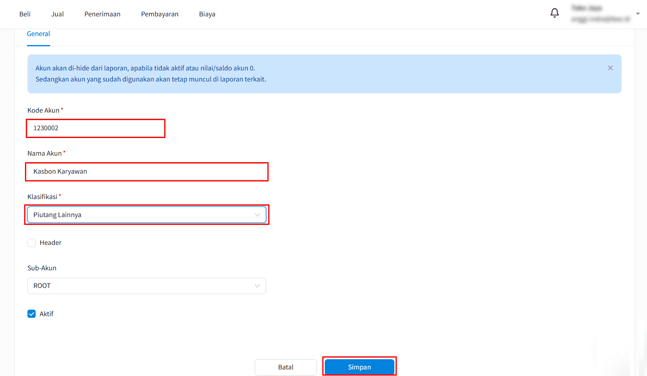Open the notifications bell

pos(554,13)
